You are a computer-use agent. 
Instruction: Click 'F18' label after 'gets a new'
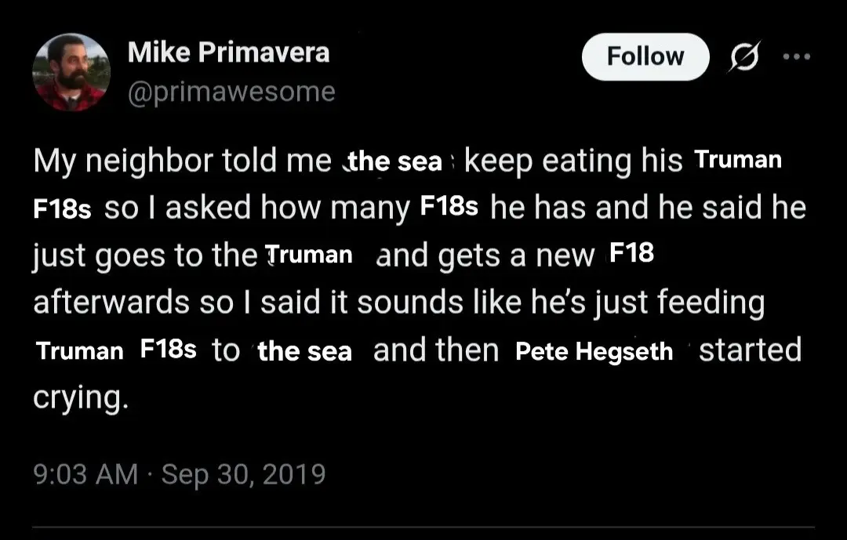coord(631,255)
